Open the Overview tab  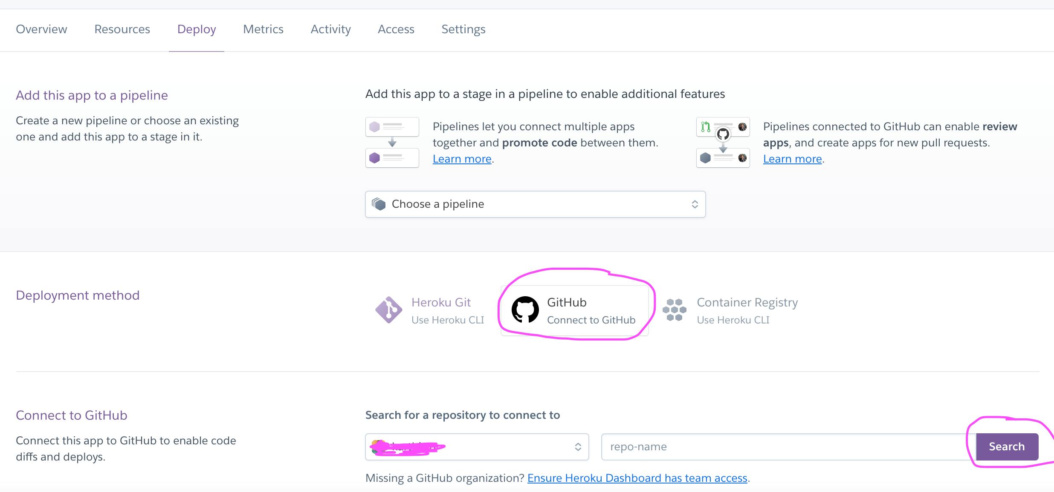41,29
